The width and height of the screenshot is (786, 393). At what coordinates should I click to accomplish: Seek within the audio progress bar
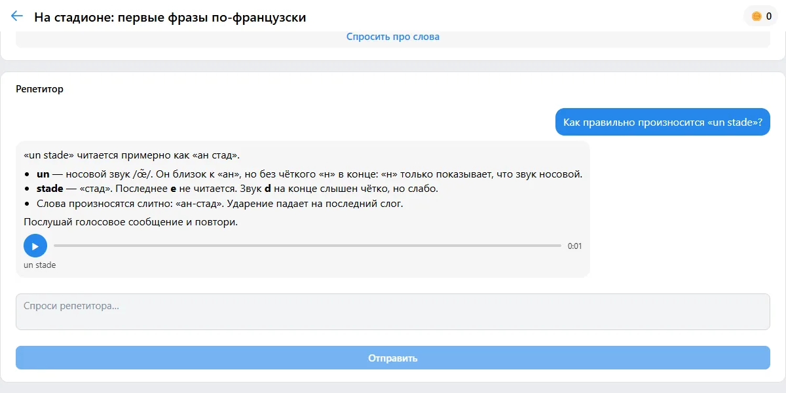[307, 246]
